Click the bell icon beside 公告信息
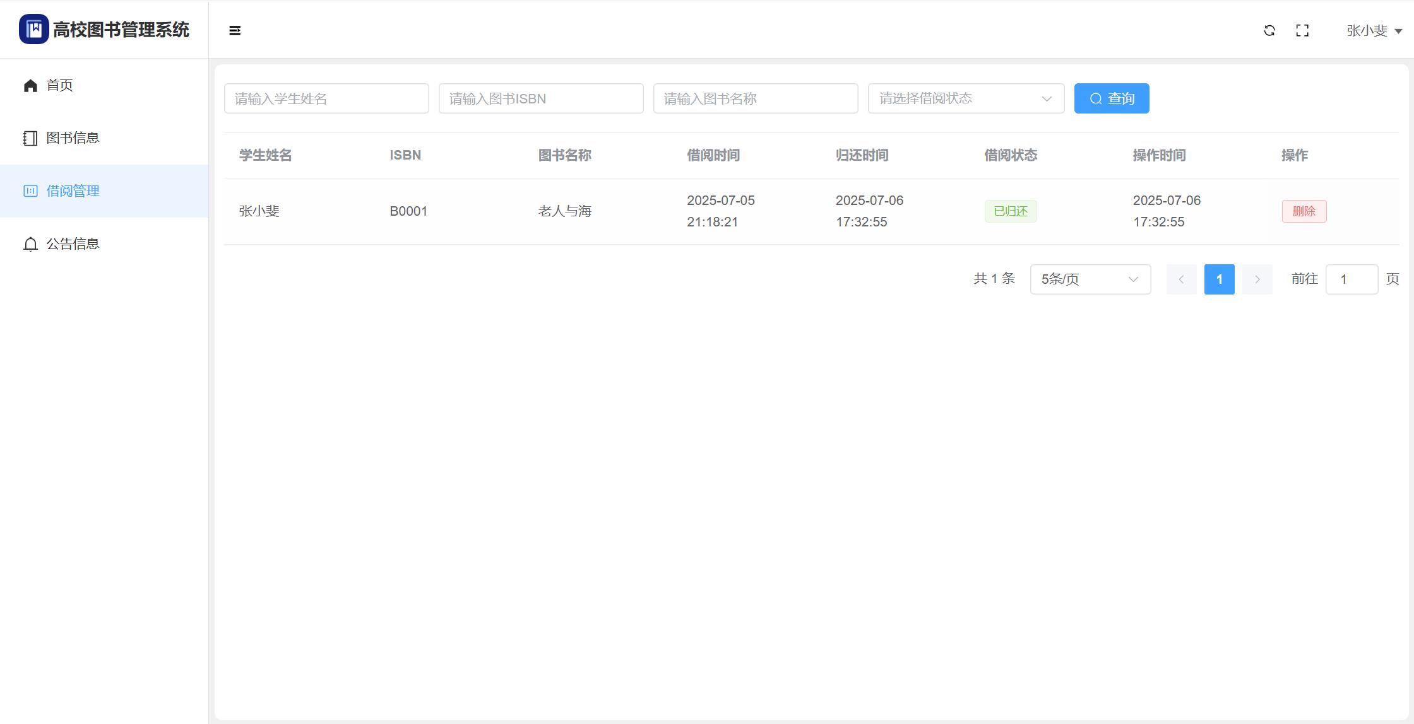The image size is (1414, 724). 30,244
